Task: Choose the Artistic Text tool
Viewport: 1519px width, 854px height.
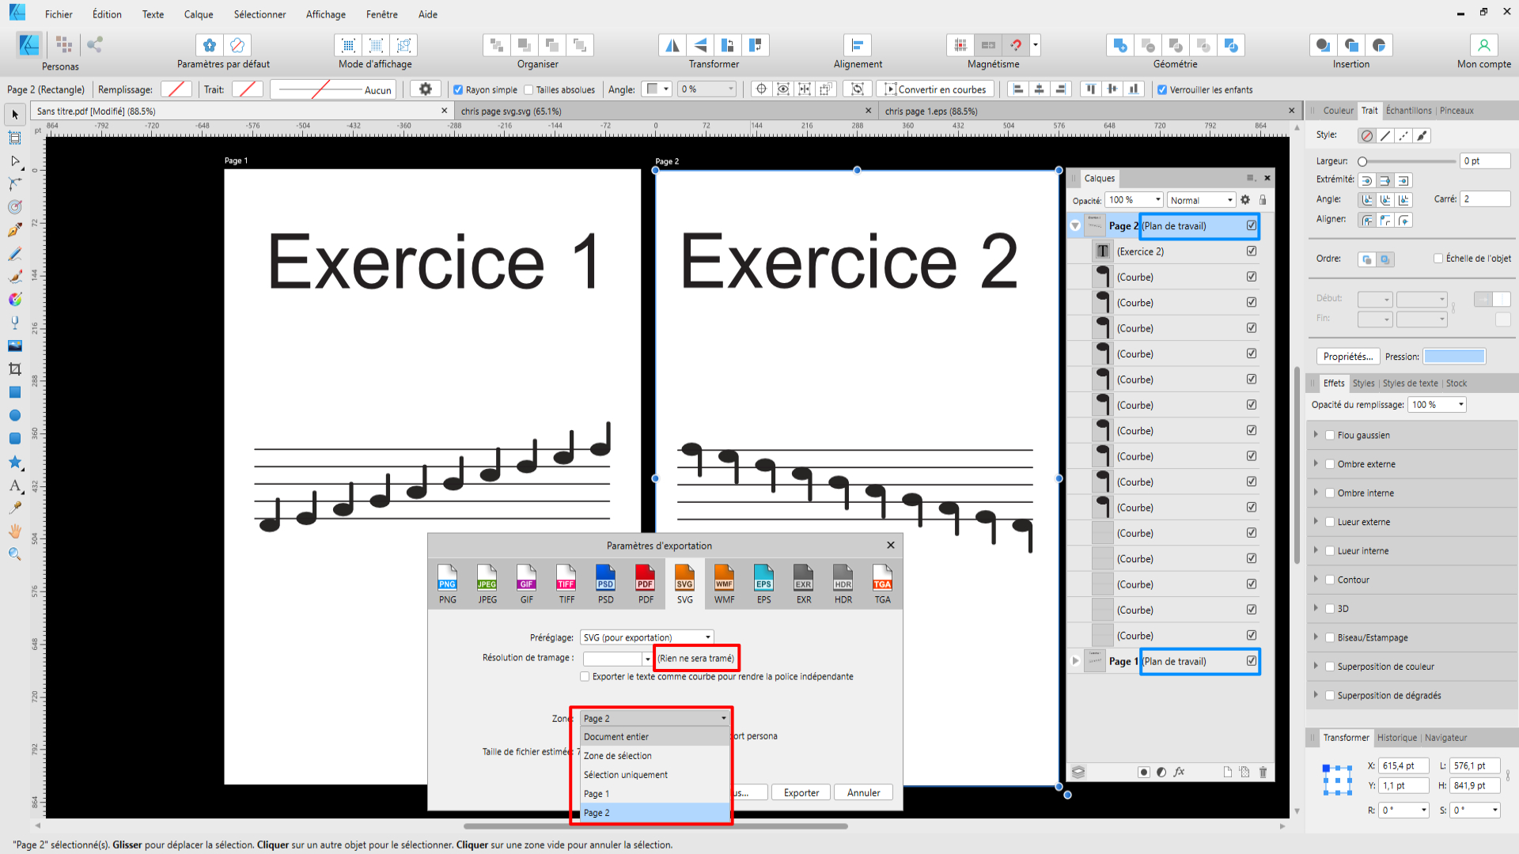Action: pos(14,485)
